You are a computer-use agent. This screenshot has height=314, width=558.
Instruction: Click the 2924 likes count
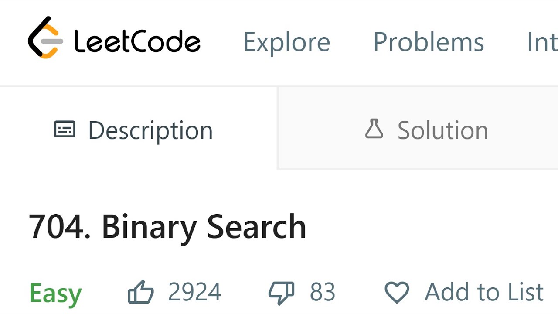coord(194,292)
